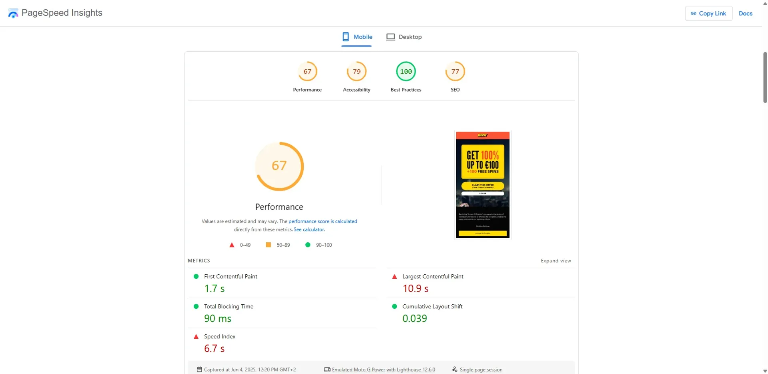Click the PageSpeed Insights logo icon
This screenshot has height=374, width=768.
13,13
